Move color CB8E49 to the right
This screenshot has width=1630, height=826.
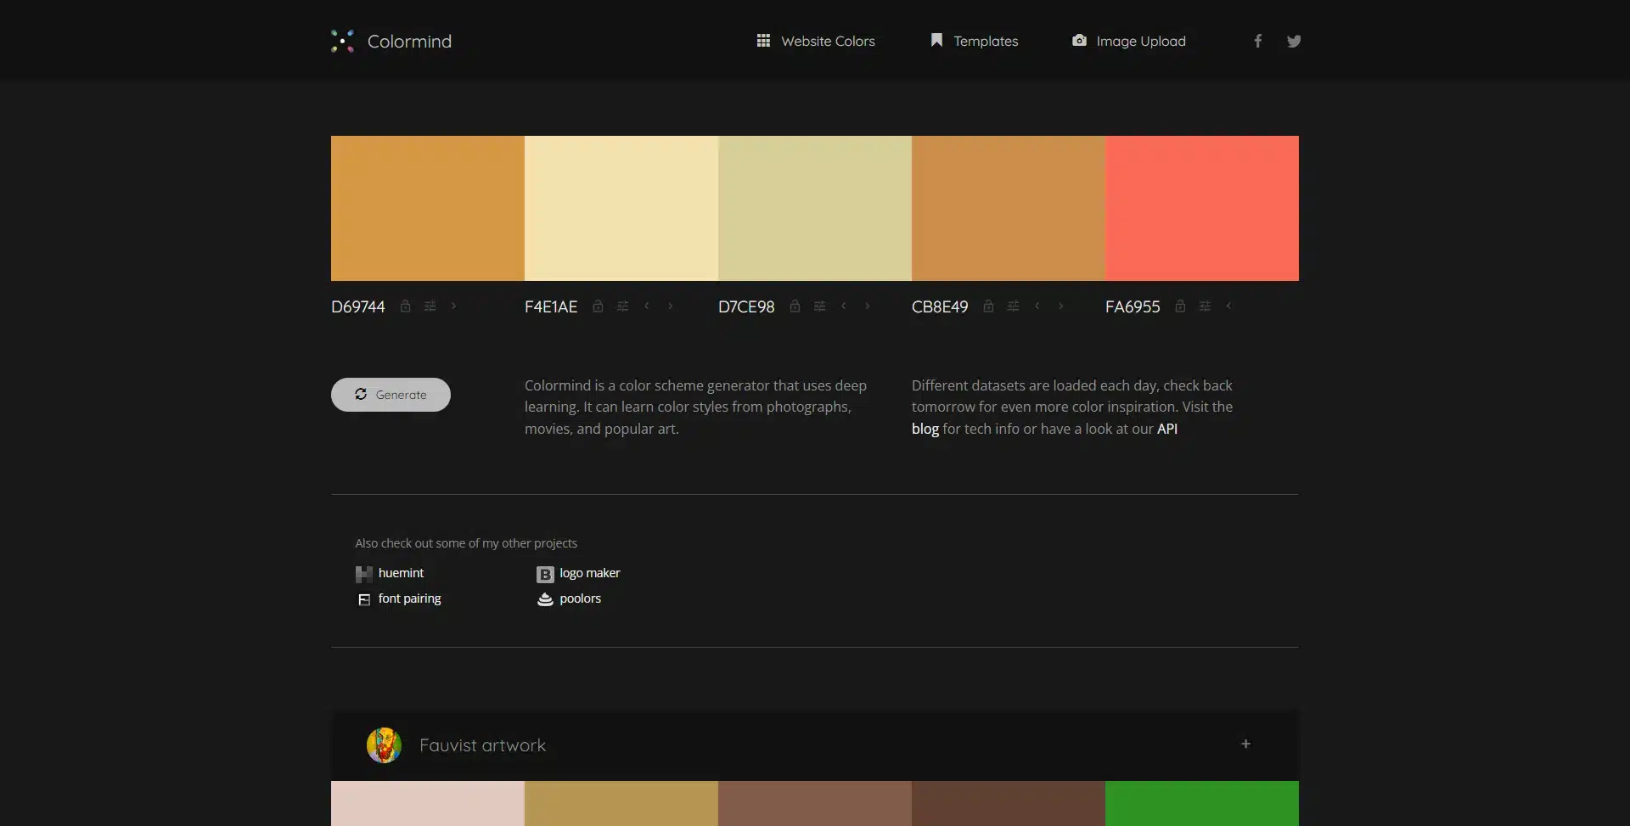pos(1060,306)
